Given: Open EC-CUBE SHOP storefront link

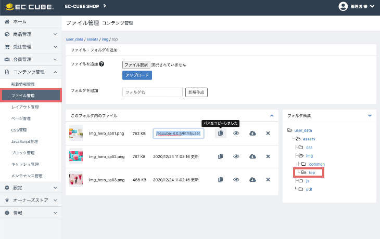Looking at the screenshot, I should pyautogui.click(x=85, y=6).
